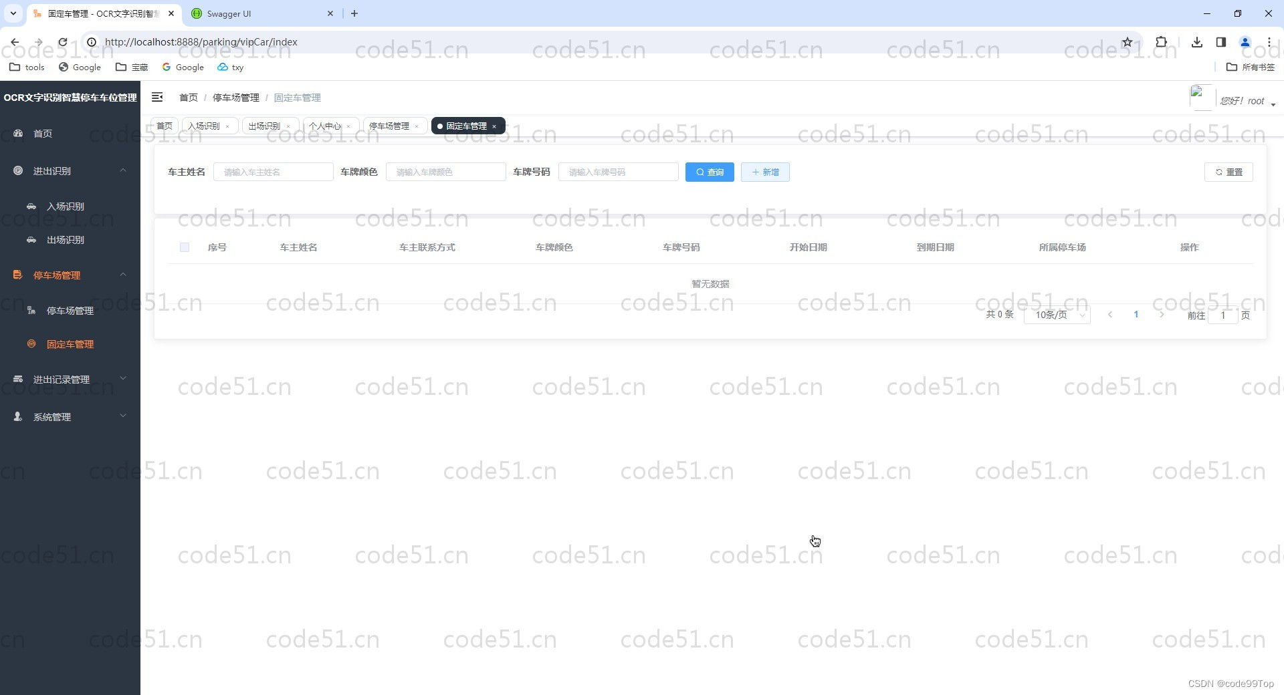Switch to the 入场识别 page tab
This screenshot has height=695, width=1284.
point(204,126)
